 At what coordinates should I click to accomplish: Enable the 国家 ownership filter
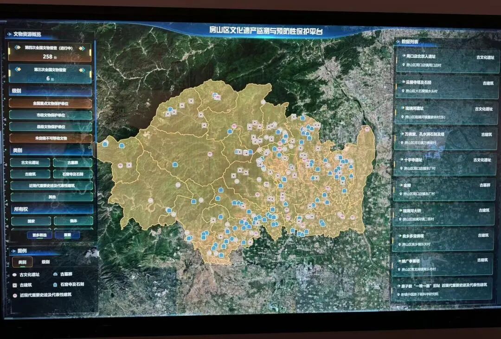pyautogui.click(x=32, y=222)
